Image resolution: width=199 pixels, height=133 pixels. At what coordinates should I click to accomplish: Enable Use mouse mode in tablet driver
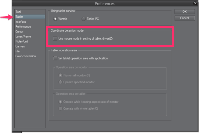pos(55,39)
